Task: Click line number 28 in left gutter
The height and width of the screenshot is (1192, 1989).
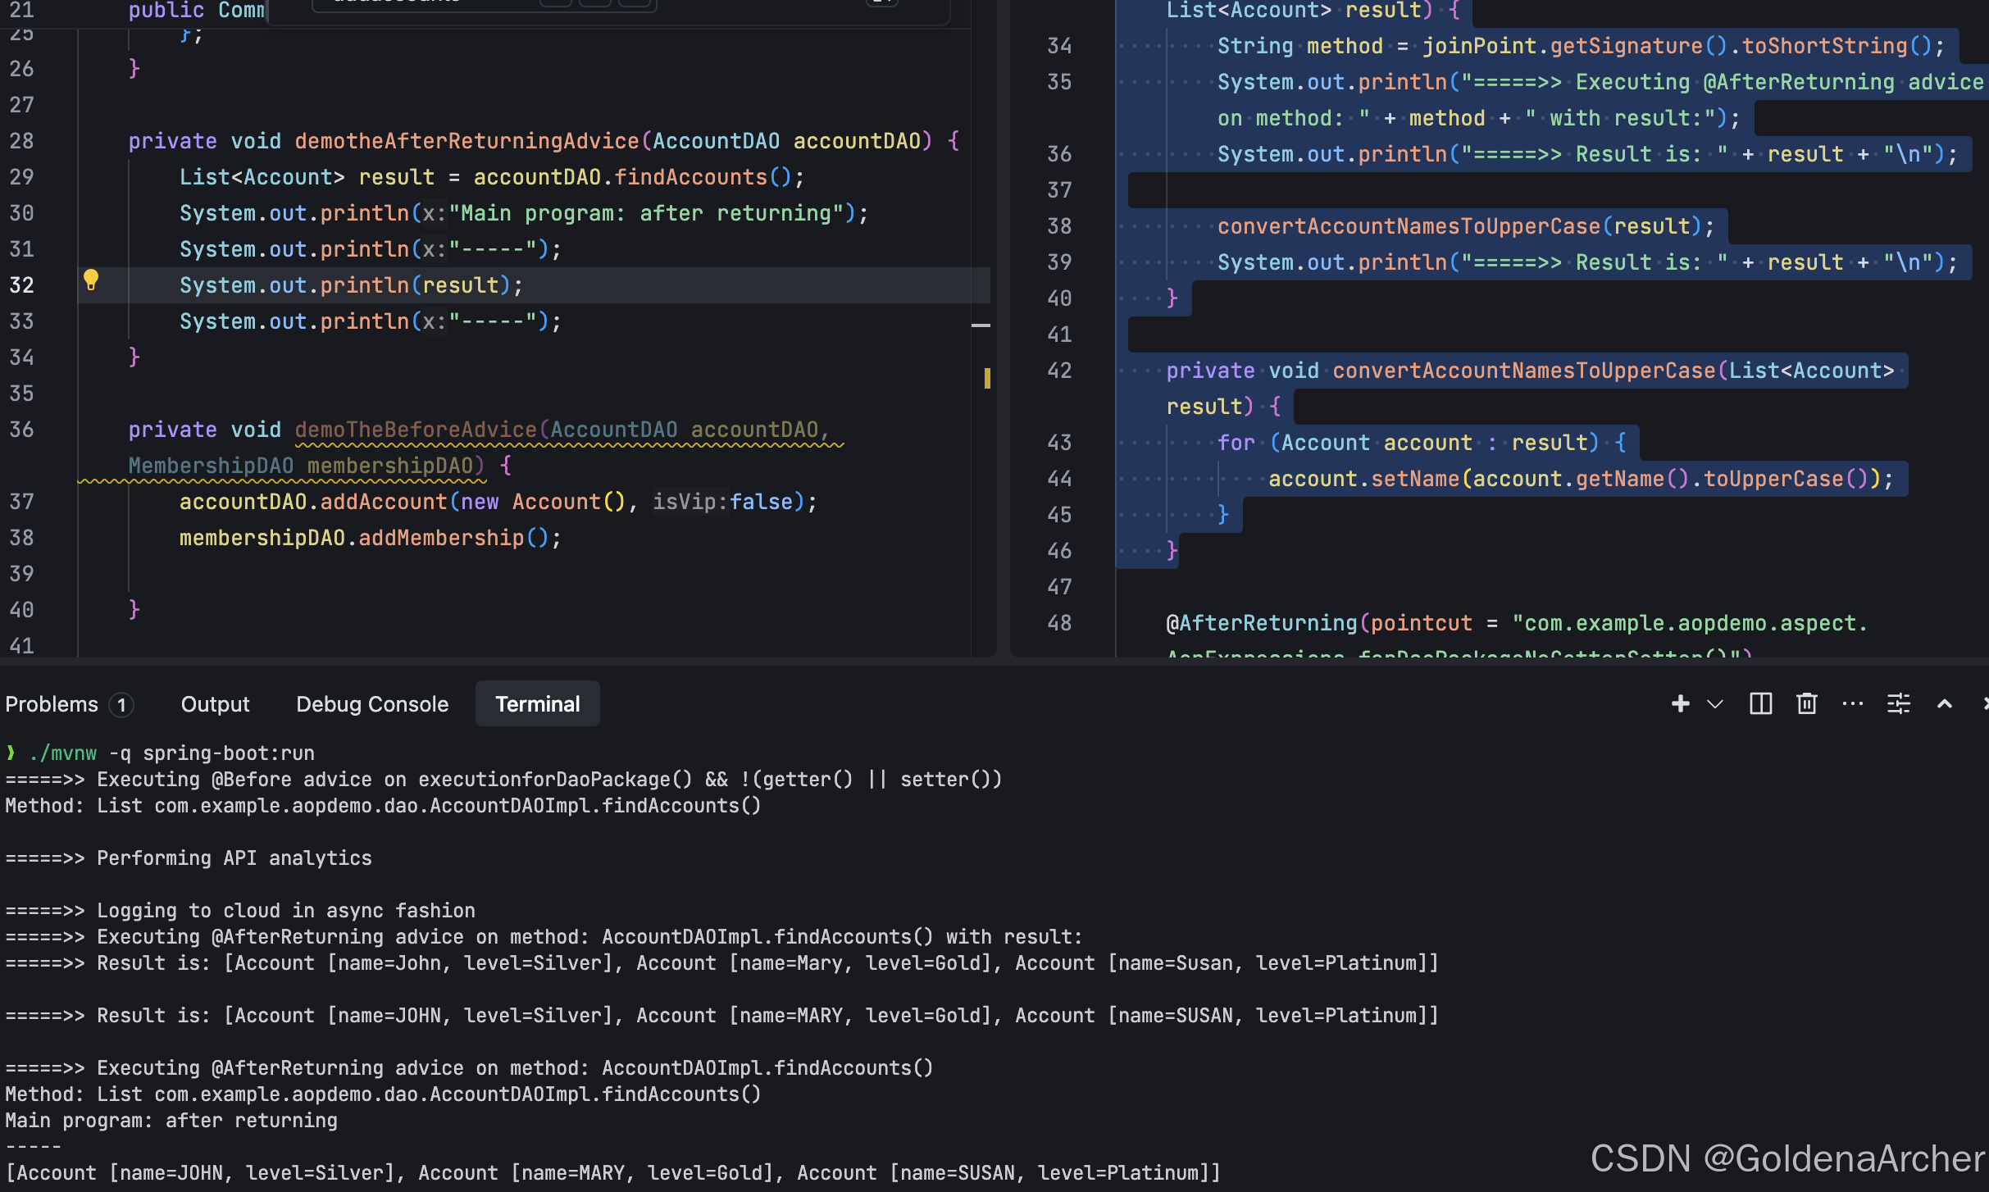Action: [22, 141]
